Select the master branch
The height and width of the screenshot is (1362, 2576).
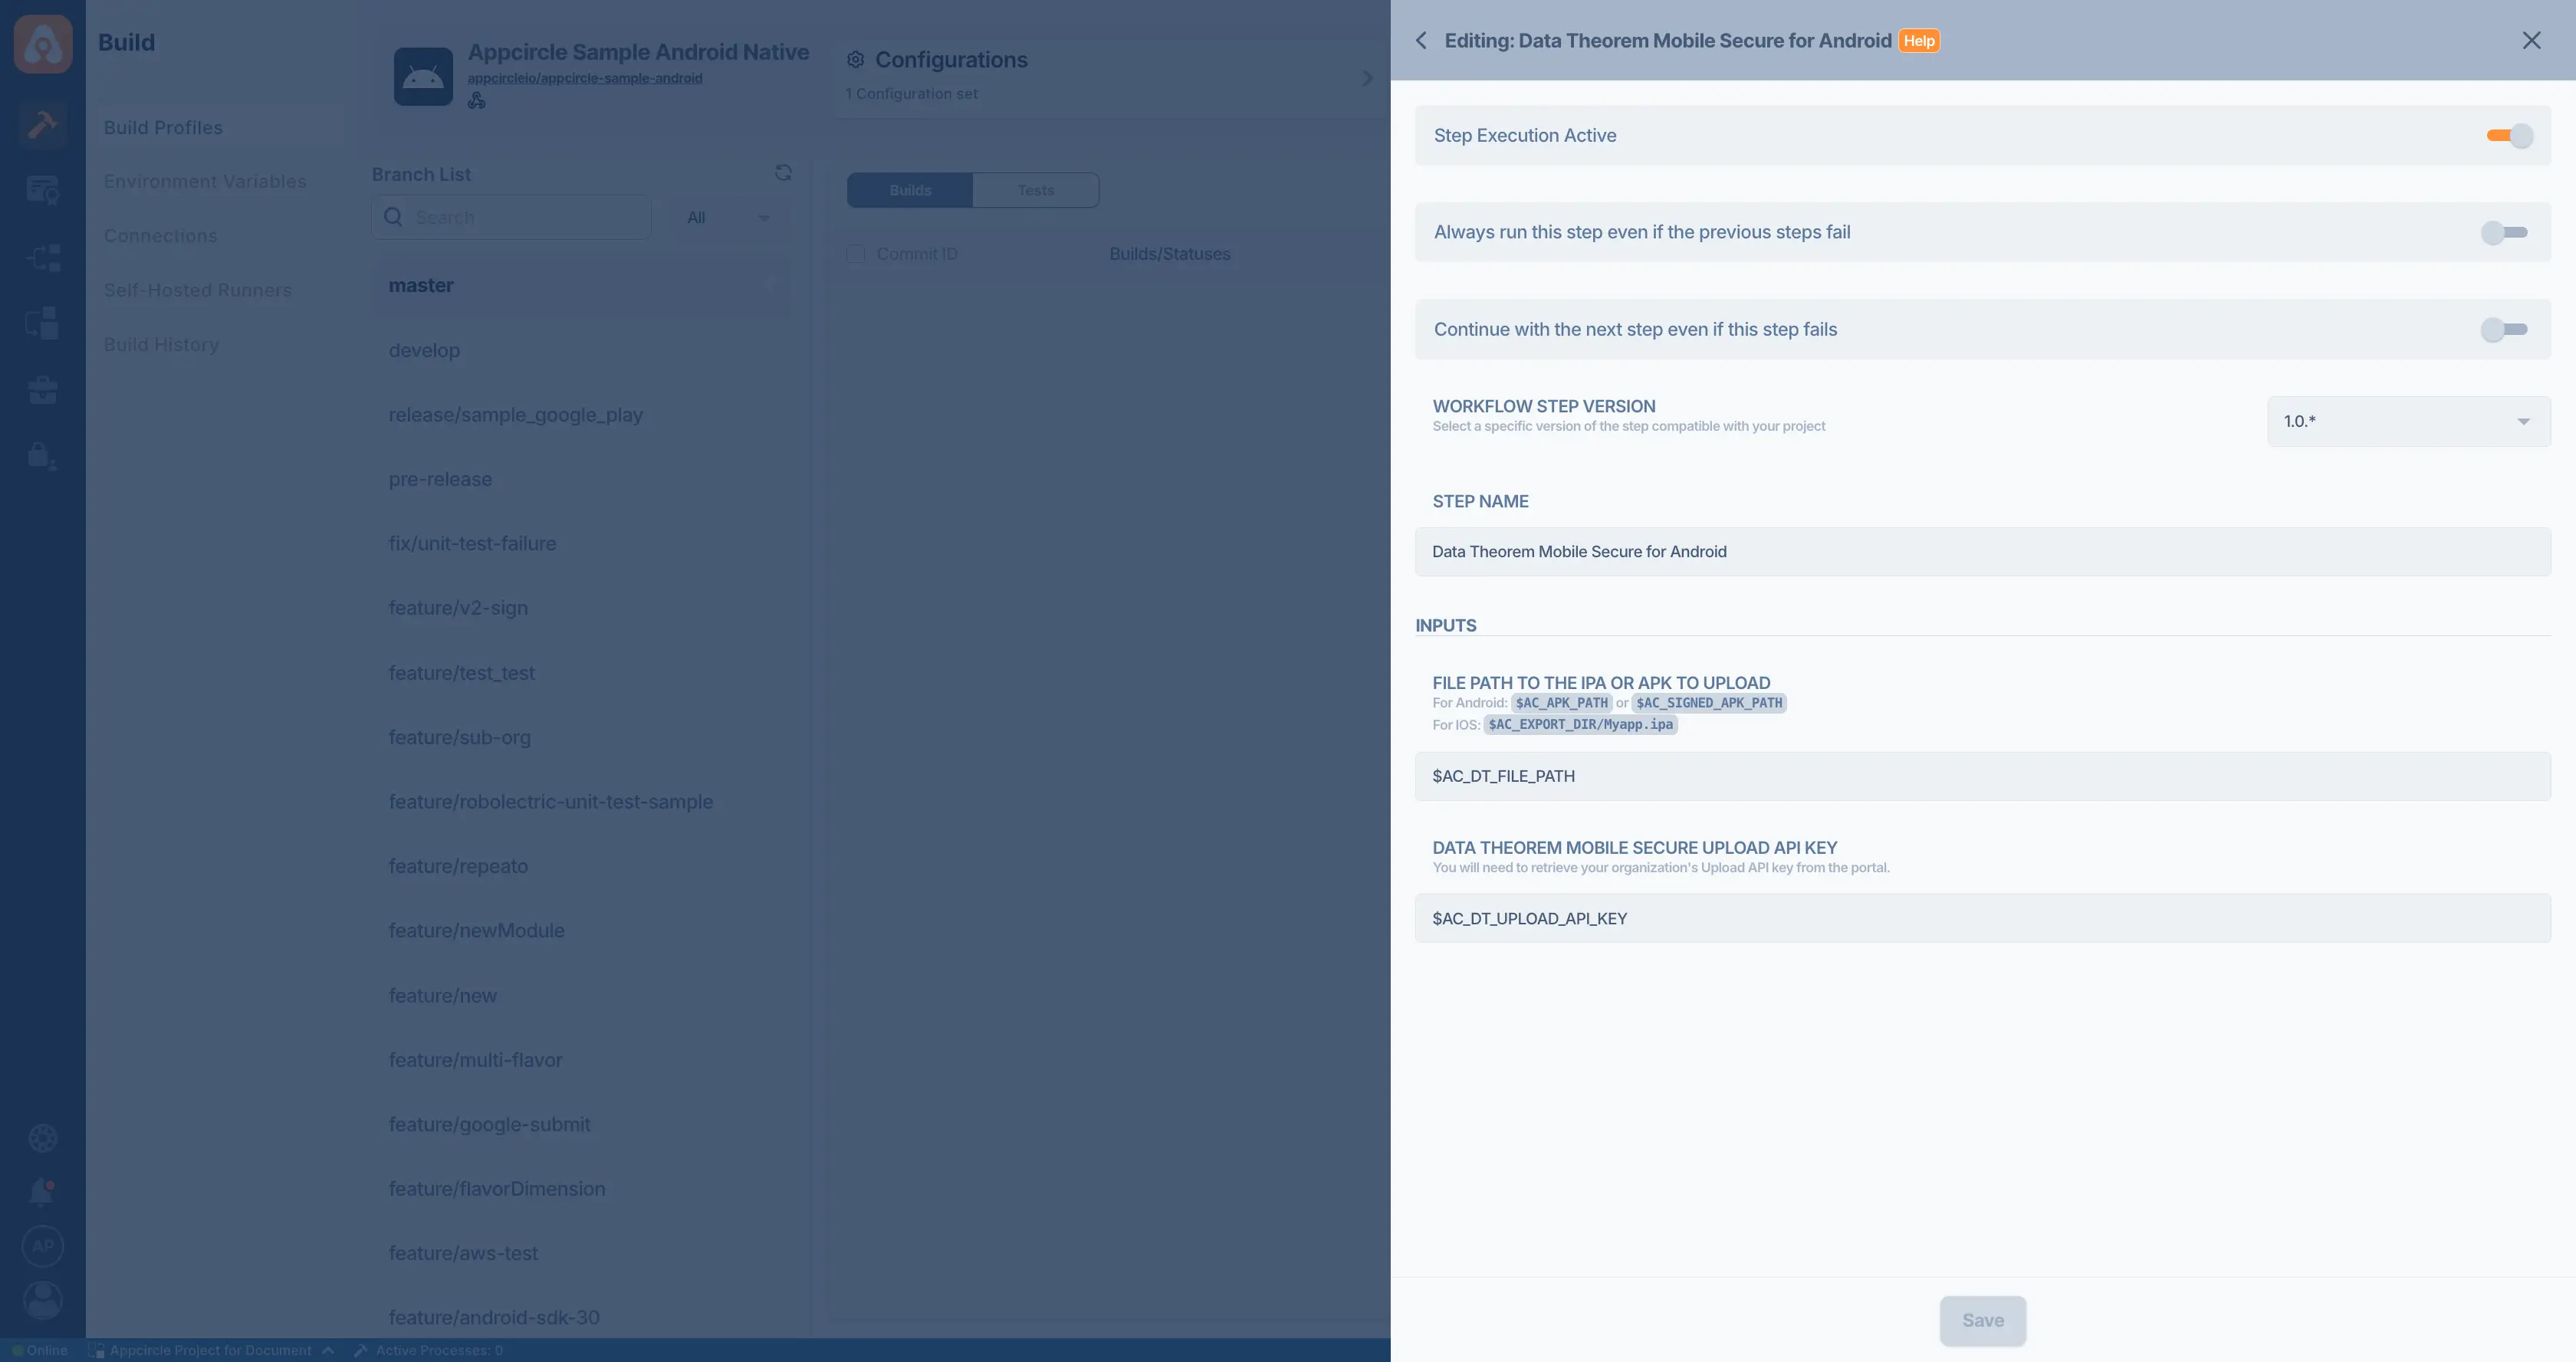click(421, 285)
